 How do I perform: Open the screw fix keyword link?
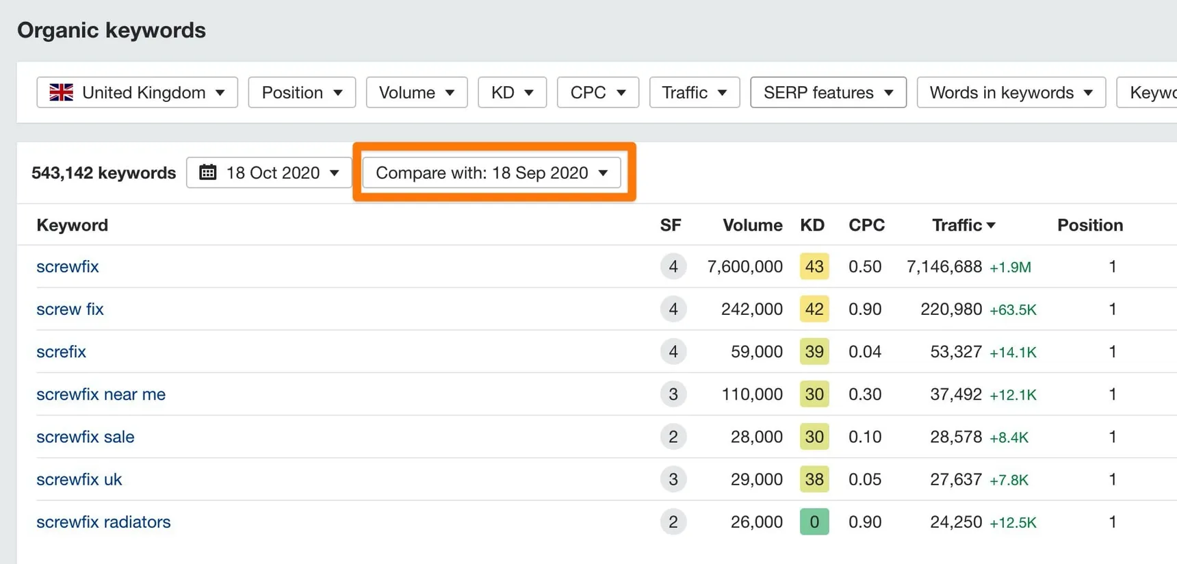(70, 309)
